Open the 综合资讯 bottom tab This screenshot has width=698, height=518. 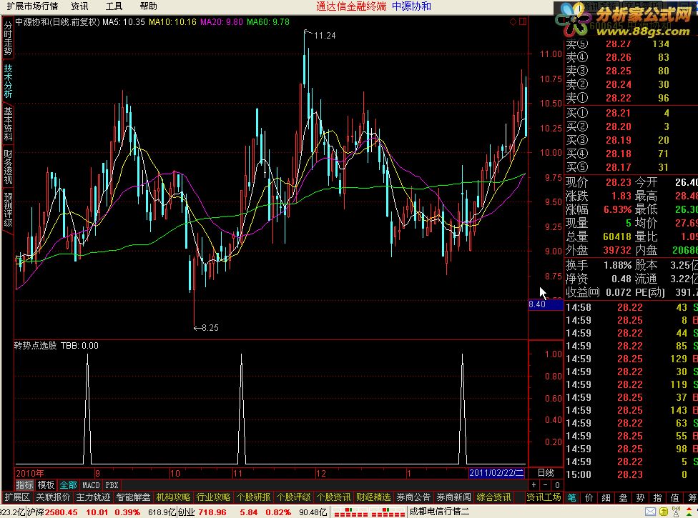coord(493,497)
